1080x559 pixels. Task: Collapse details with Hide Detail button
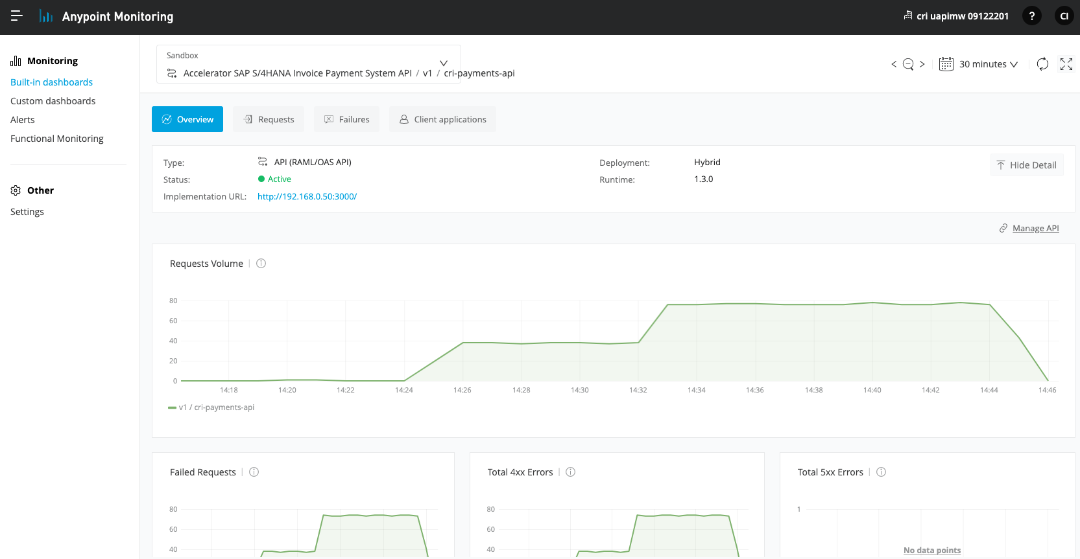click(x=1027, y=165)
